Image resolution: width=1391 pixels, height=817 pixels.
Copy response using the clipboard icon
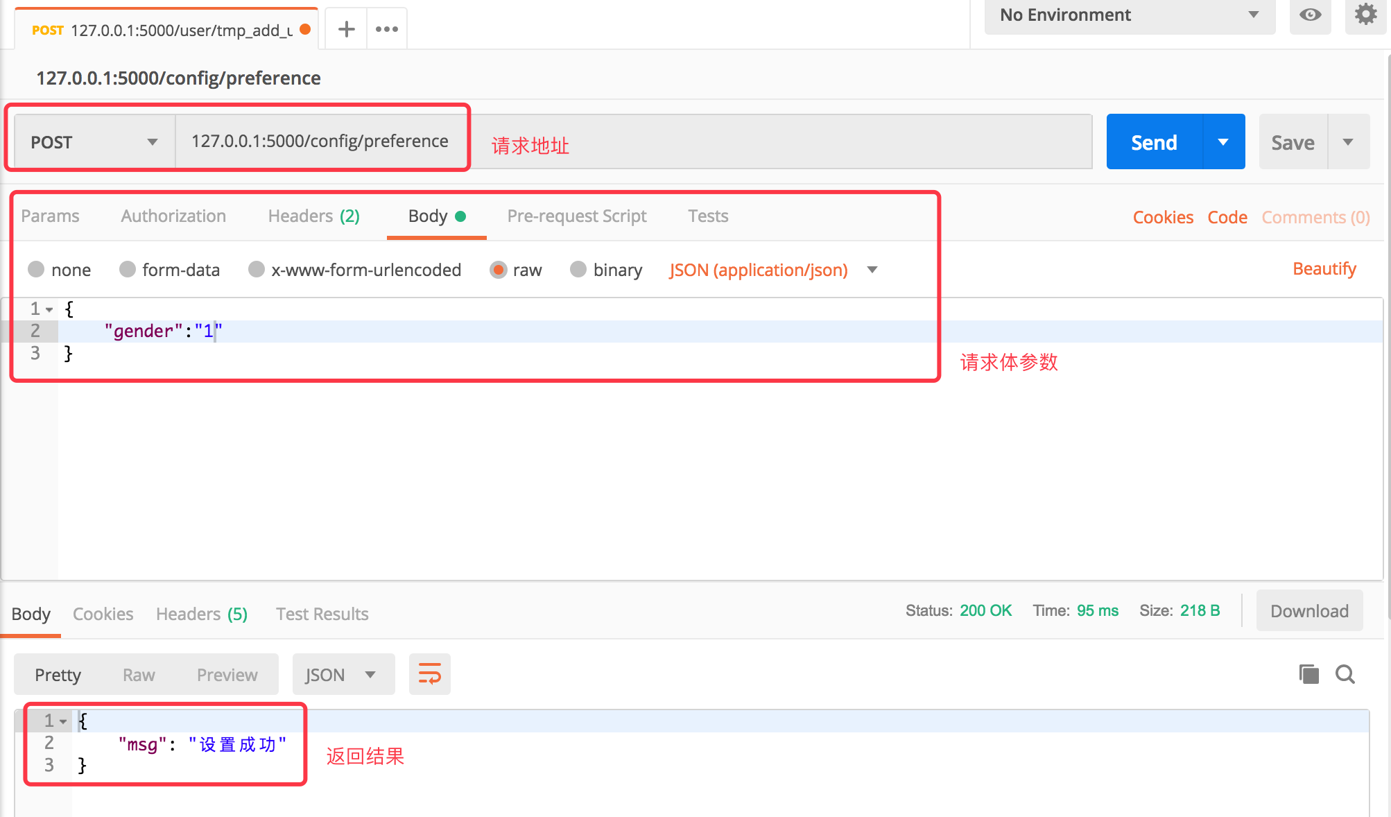pyautogui.click(x=1308, y=674)
